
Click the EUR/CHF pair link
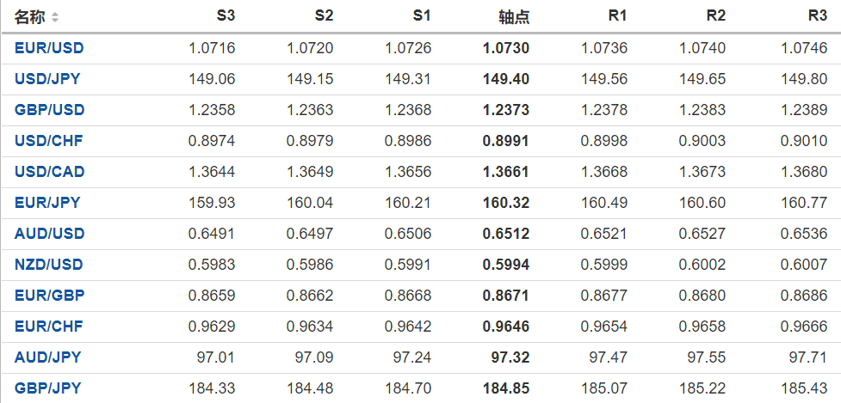pos(49,327)
